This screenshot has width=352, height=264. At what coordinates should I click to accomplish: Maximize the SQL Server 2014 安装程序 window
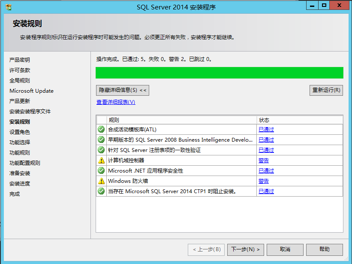click(x=324, y=6)
